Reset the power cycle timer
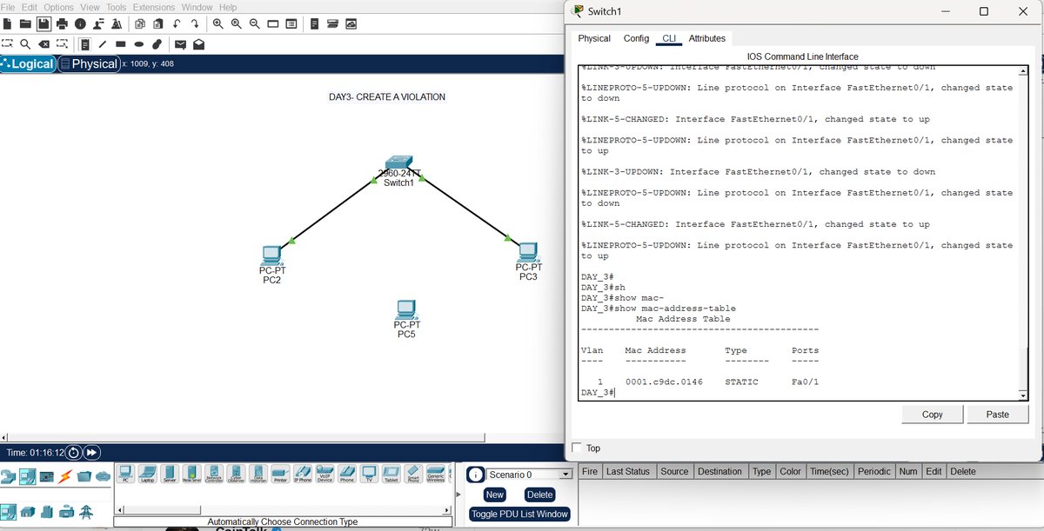Viewport: 1044px width, 531px height. coord(74,453)
